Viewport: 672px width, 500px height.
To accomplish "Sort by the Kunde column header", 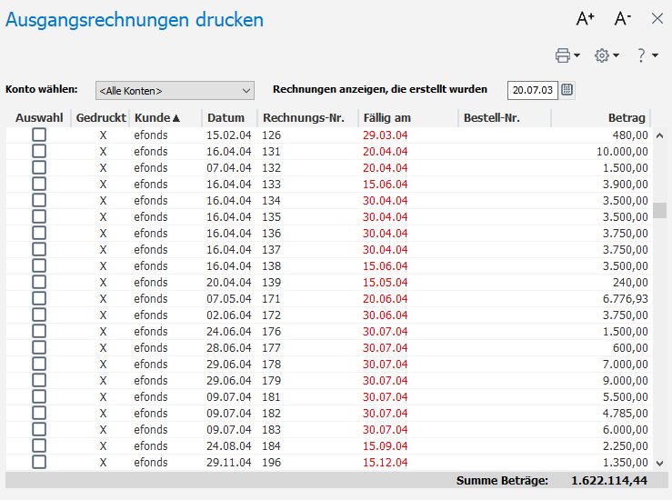I will click(156, 118).
